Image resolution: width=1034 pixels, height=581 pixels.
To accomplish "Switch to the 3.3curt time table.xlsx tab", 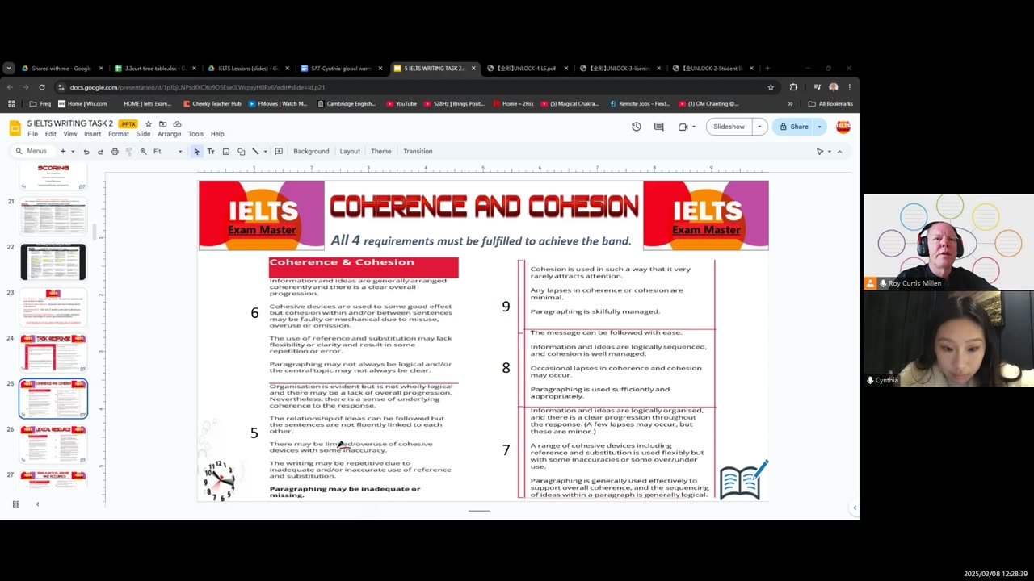I will [156, 69].
